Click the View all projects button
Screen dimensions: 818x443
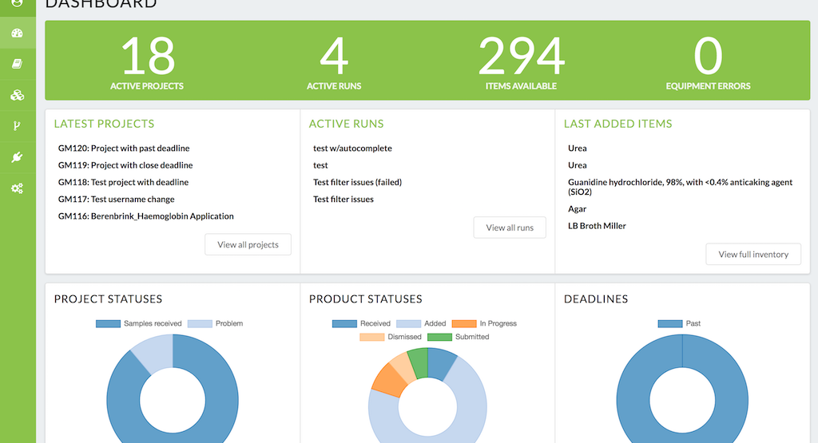pyautogui.click(x=248, y=244)
